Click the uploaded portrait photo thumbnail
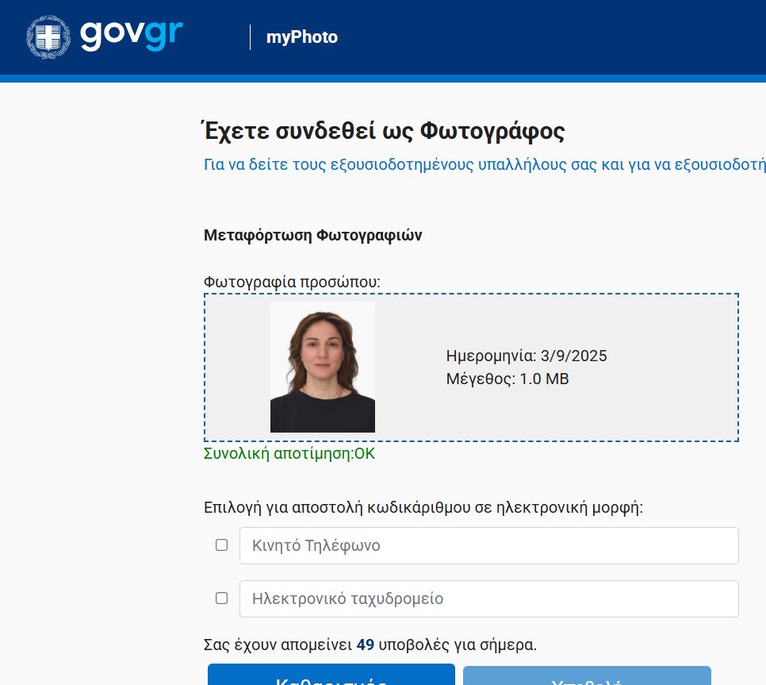 tap(323, 367)
